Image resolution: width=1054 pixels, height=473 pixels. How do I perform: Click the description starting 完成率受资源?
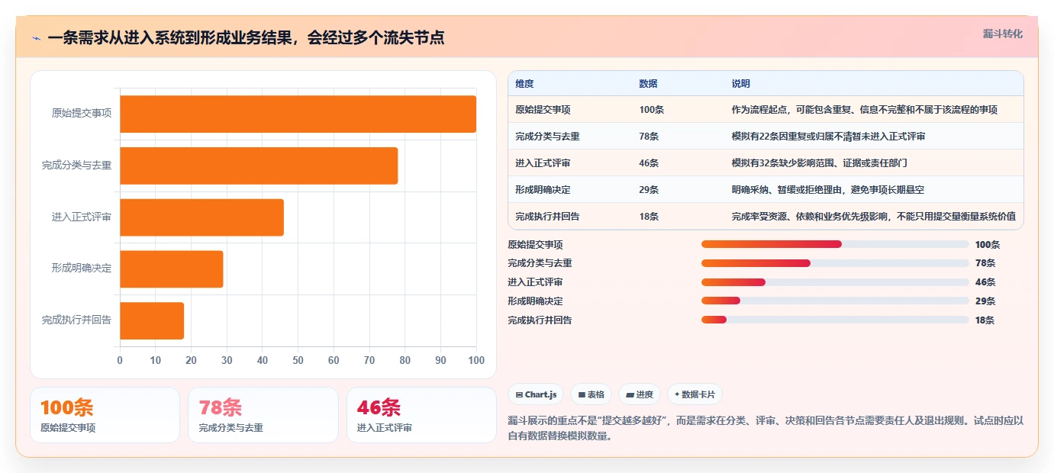pos(873,217)
